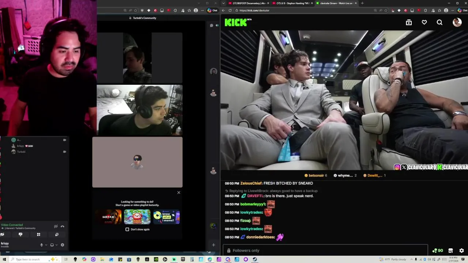Click the Kick stream video player

(x=344, y=100)
